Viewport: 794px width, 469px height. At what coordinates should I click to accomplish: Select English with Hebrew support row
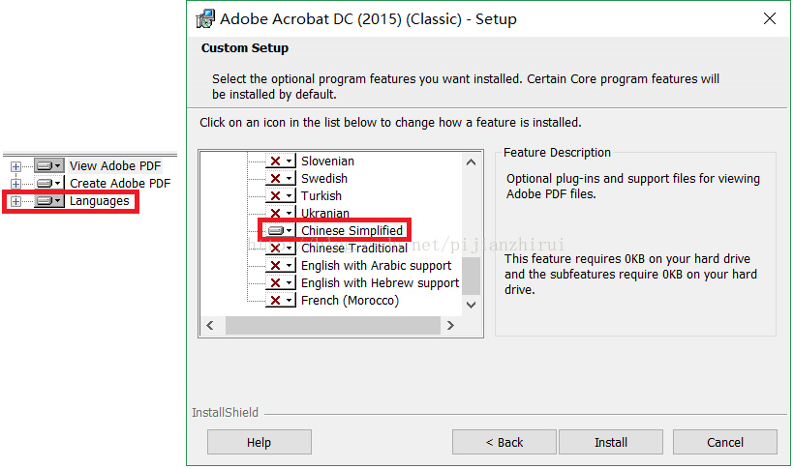[380, 282]
